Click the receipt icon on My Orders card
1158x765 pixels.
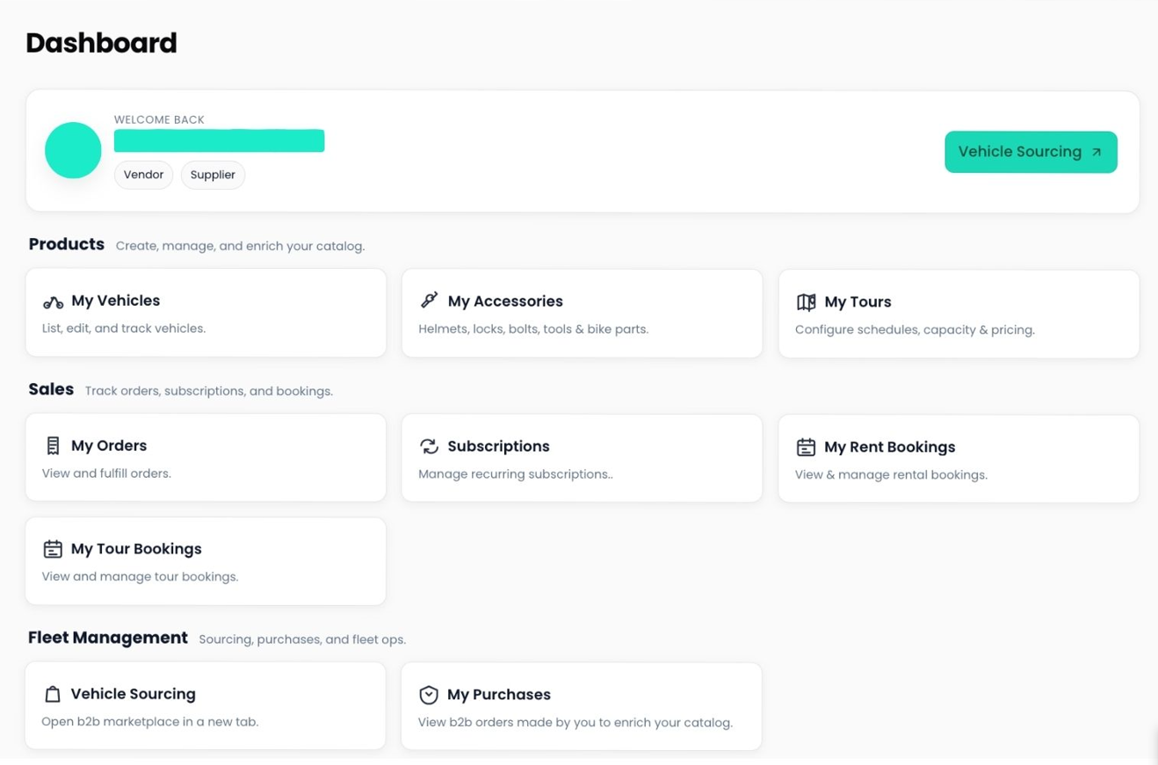(x=52, y=445)
